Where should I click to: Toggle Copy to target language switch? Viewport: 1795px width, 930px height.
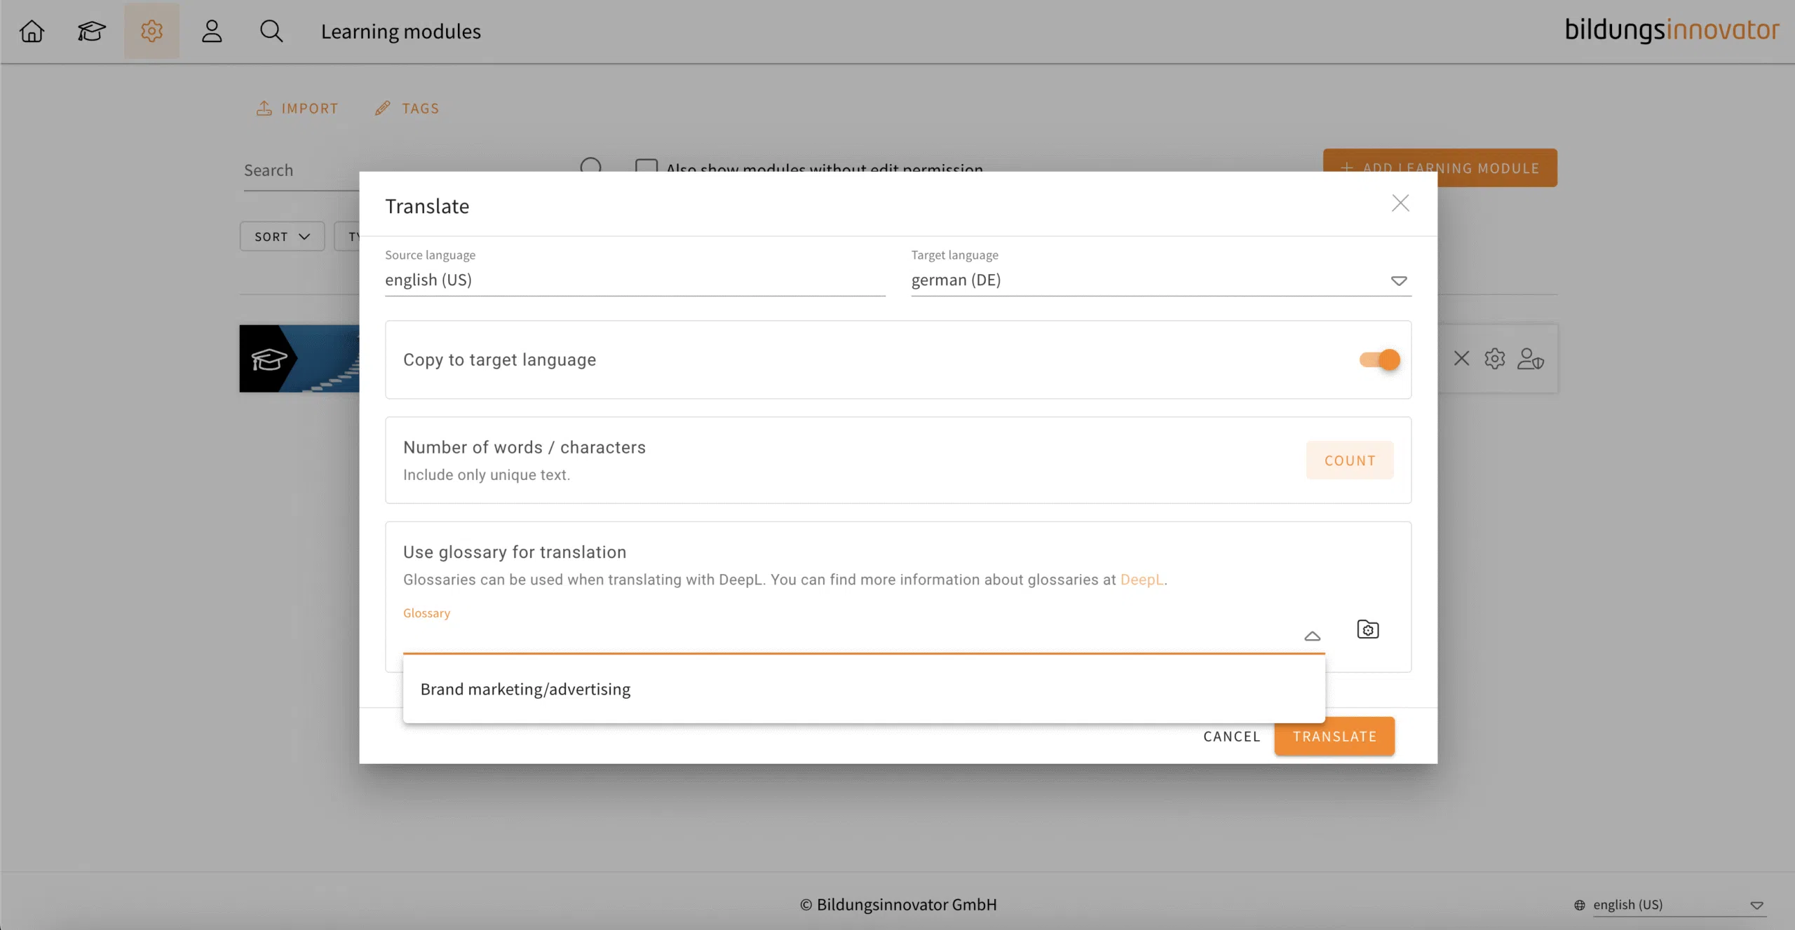(1379, 360)
